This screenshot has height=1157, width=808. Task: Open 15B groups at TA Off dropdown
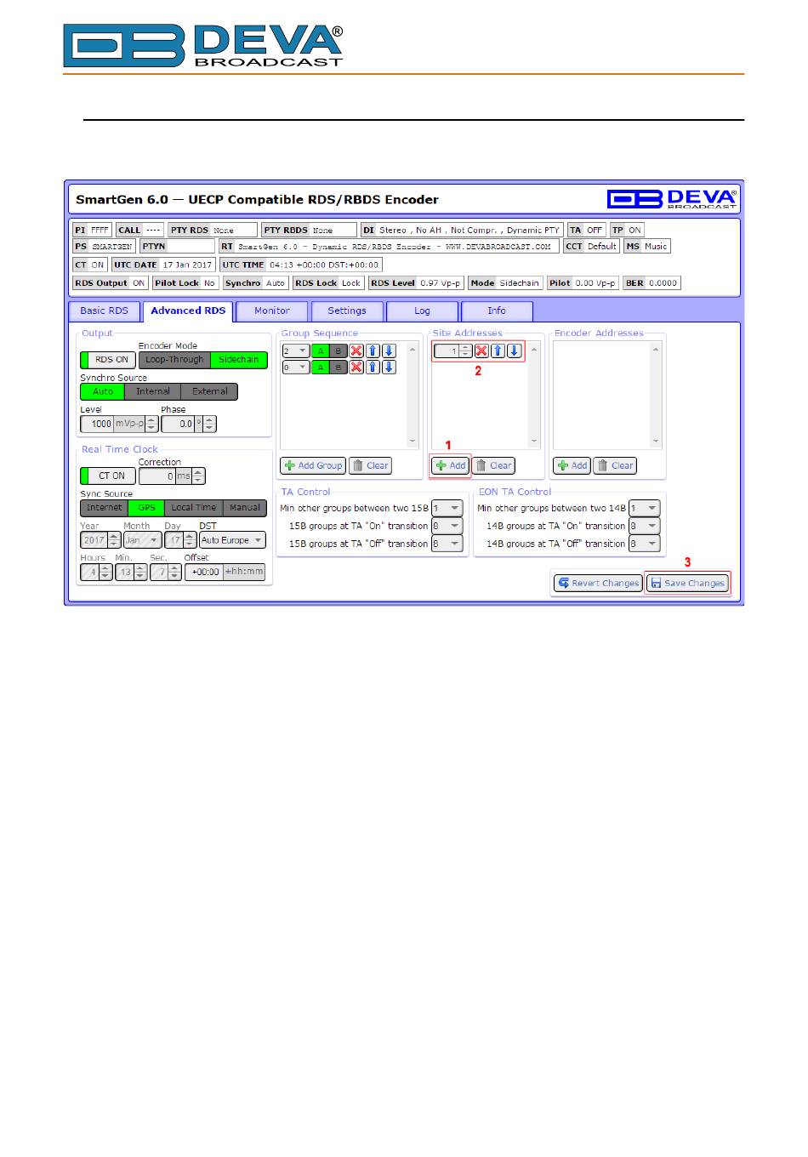point(447,544)
